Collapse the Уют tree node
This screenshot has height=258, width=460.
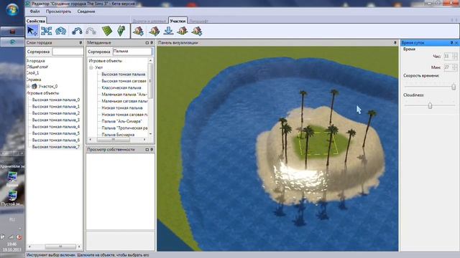(91, 67)
